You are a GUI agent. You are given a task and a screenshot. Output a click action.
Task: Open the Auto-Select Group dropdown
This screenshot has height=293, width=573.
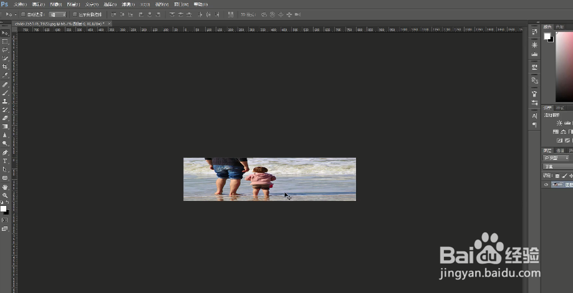58,14
